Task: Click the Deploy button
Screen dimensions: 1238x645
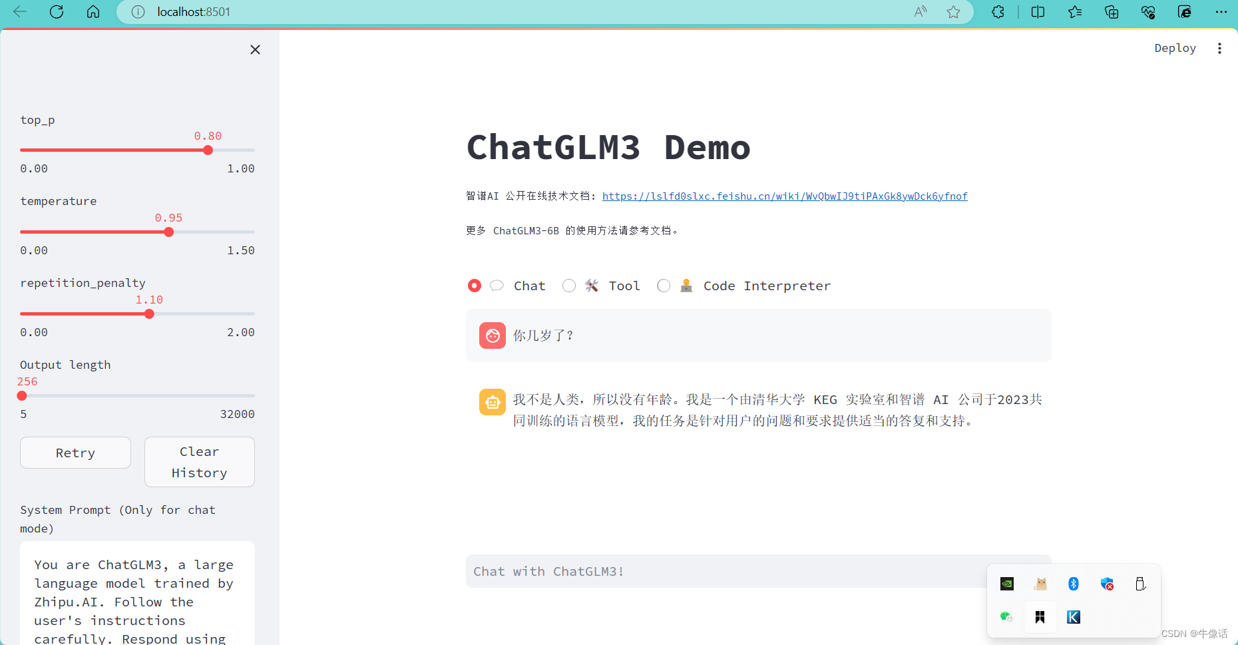Action: click(1175, 48)
